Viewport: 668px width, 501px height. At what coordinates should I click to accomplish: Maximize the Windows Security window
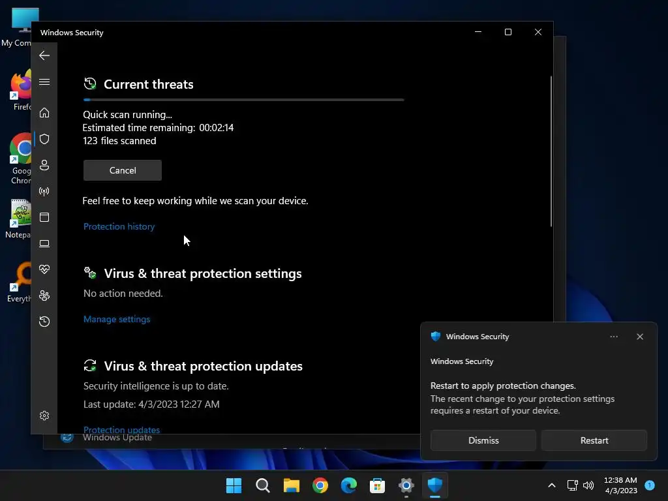tap(508, 32)
